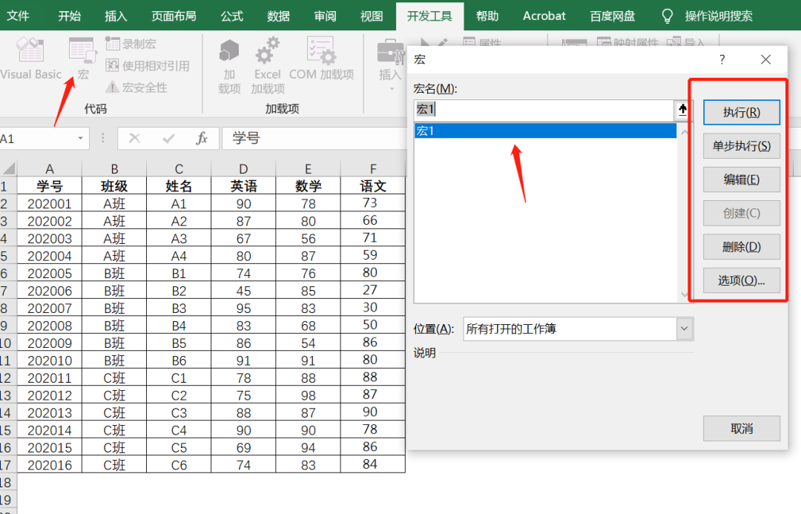The image size is (801, 514).
Task: Run the macro with 执行 button
Action: pos(741,112)
